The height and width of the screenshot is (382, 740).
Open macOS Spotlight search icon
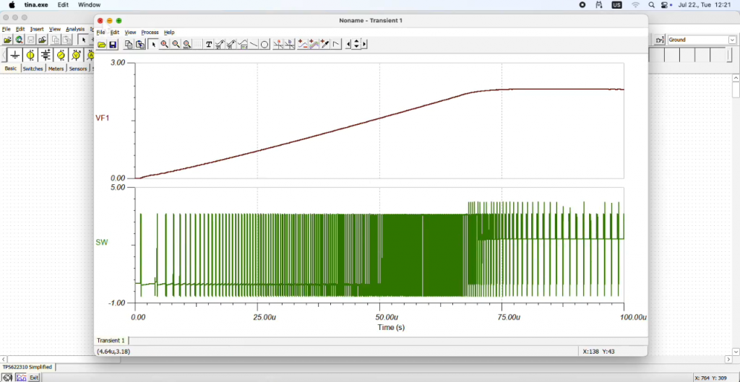651,5
